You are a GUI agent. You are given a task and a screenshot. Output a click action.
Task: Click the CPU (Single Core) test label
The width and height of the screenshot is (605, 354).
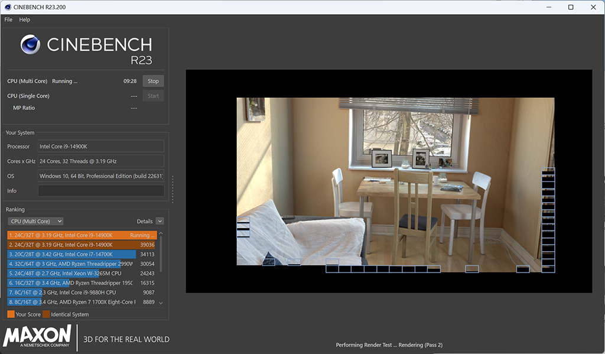click(x=28, y=96)
